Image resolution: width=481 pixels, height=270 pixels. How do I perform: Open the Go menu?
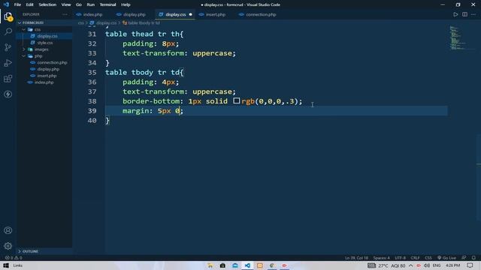[79, 4]
